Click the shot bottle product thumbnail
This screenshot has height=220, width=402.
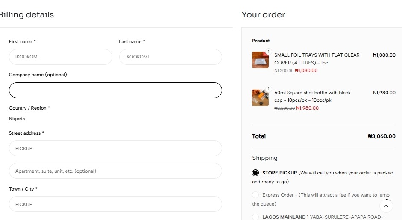click(260, 98)
